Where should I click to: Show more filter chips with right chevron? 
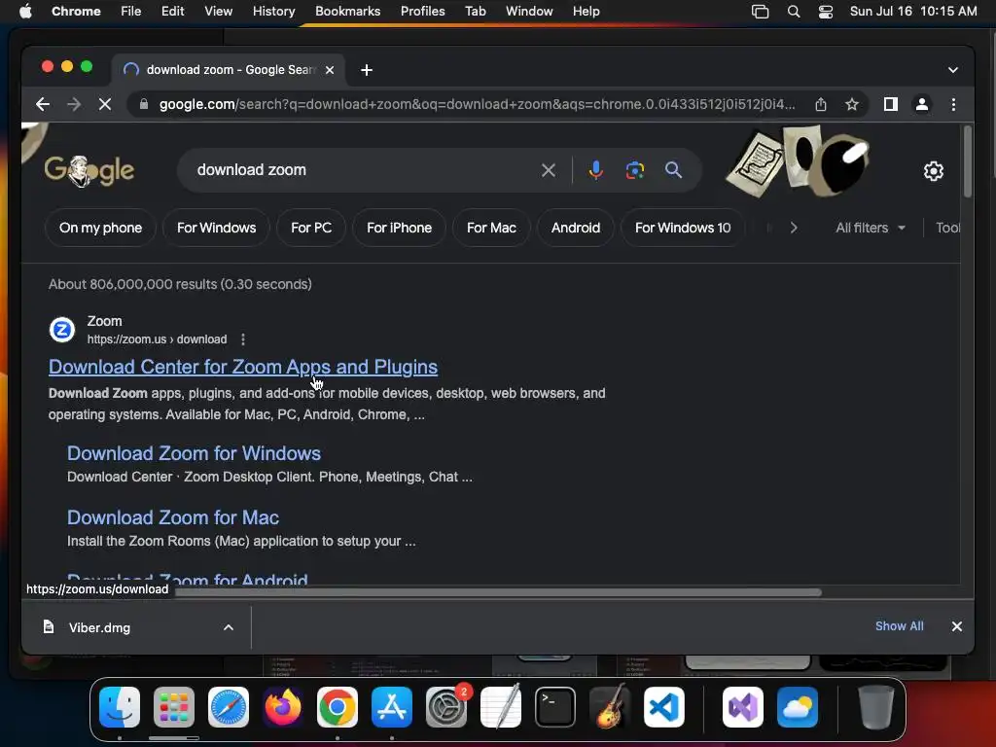794,228
